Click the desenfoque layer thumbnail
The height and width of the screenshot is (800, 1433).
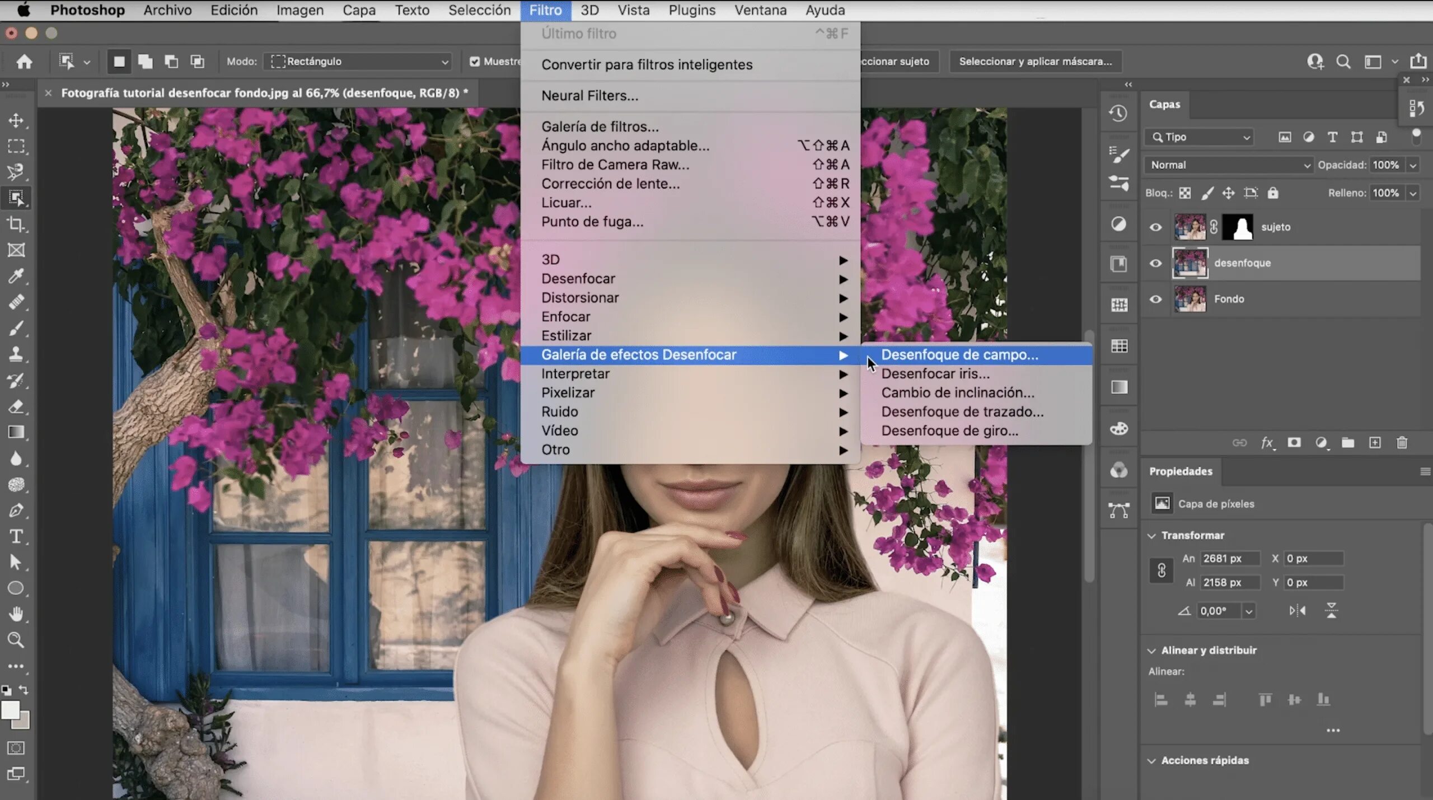[1190, 263]
